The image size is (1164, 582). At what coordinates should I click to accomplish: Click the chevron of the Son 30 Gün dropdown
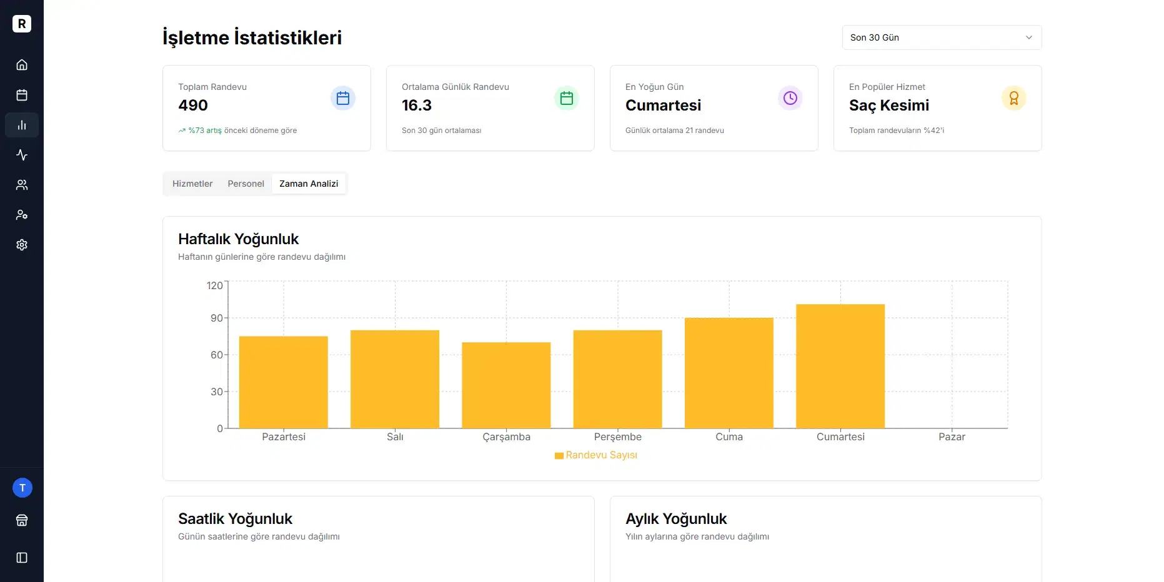click(x=1029, y=37)
